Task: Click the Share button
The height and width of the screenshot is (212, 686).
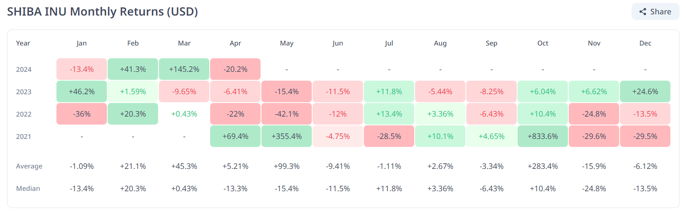Action: click(x=655, y=12)
